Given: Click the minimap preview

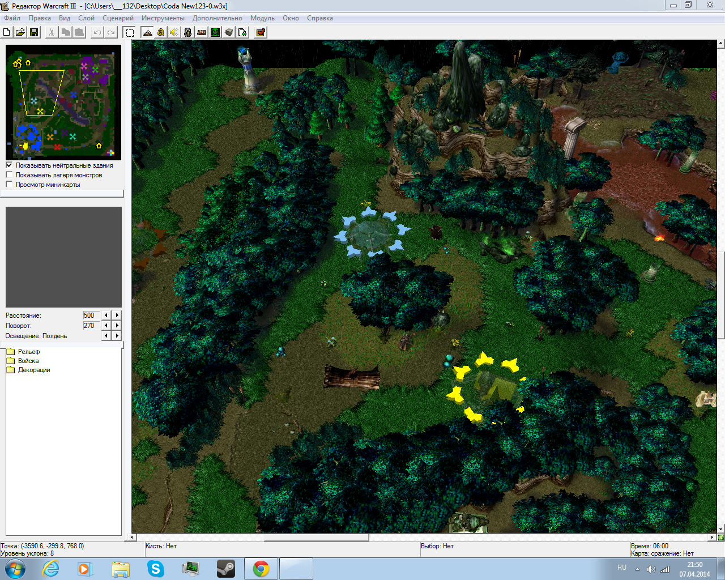Looking at the screenshot, I should 63,103.
